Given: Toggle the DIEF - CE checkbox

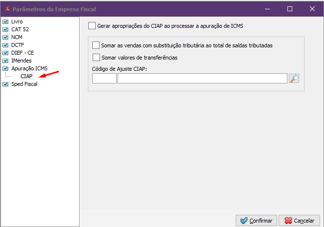Looking at the screenshot, I should tap(5, 53).
